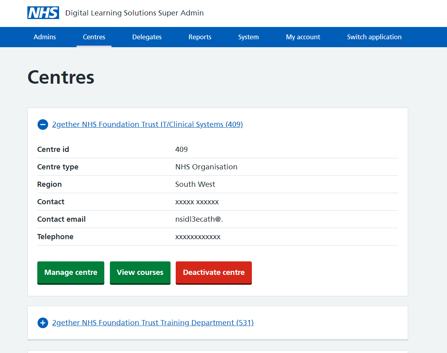447x353 pixels.
Task: Open My account page
Action: point(303,37)
